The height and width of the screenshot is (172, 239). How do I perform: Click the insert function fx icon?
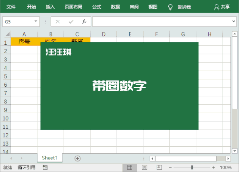tap(84, 22)
